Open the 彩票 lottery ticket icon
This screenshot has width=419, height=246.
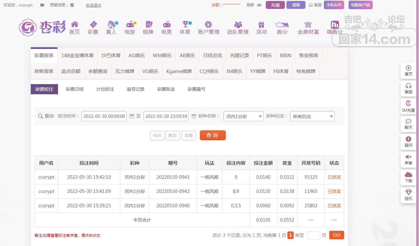click(93, 24)
